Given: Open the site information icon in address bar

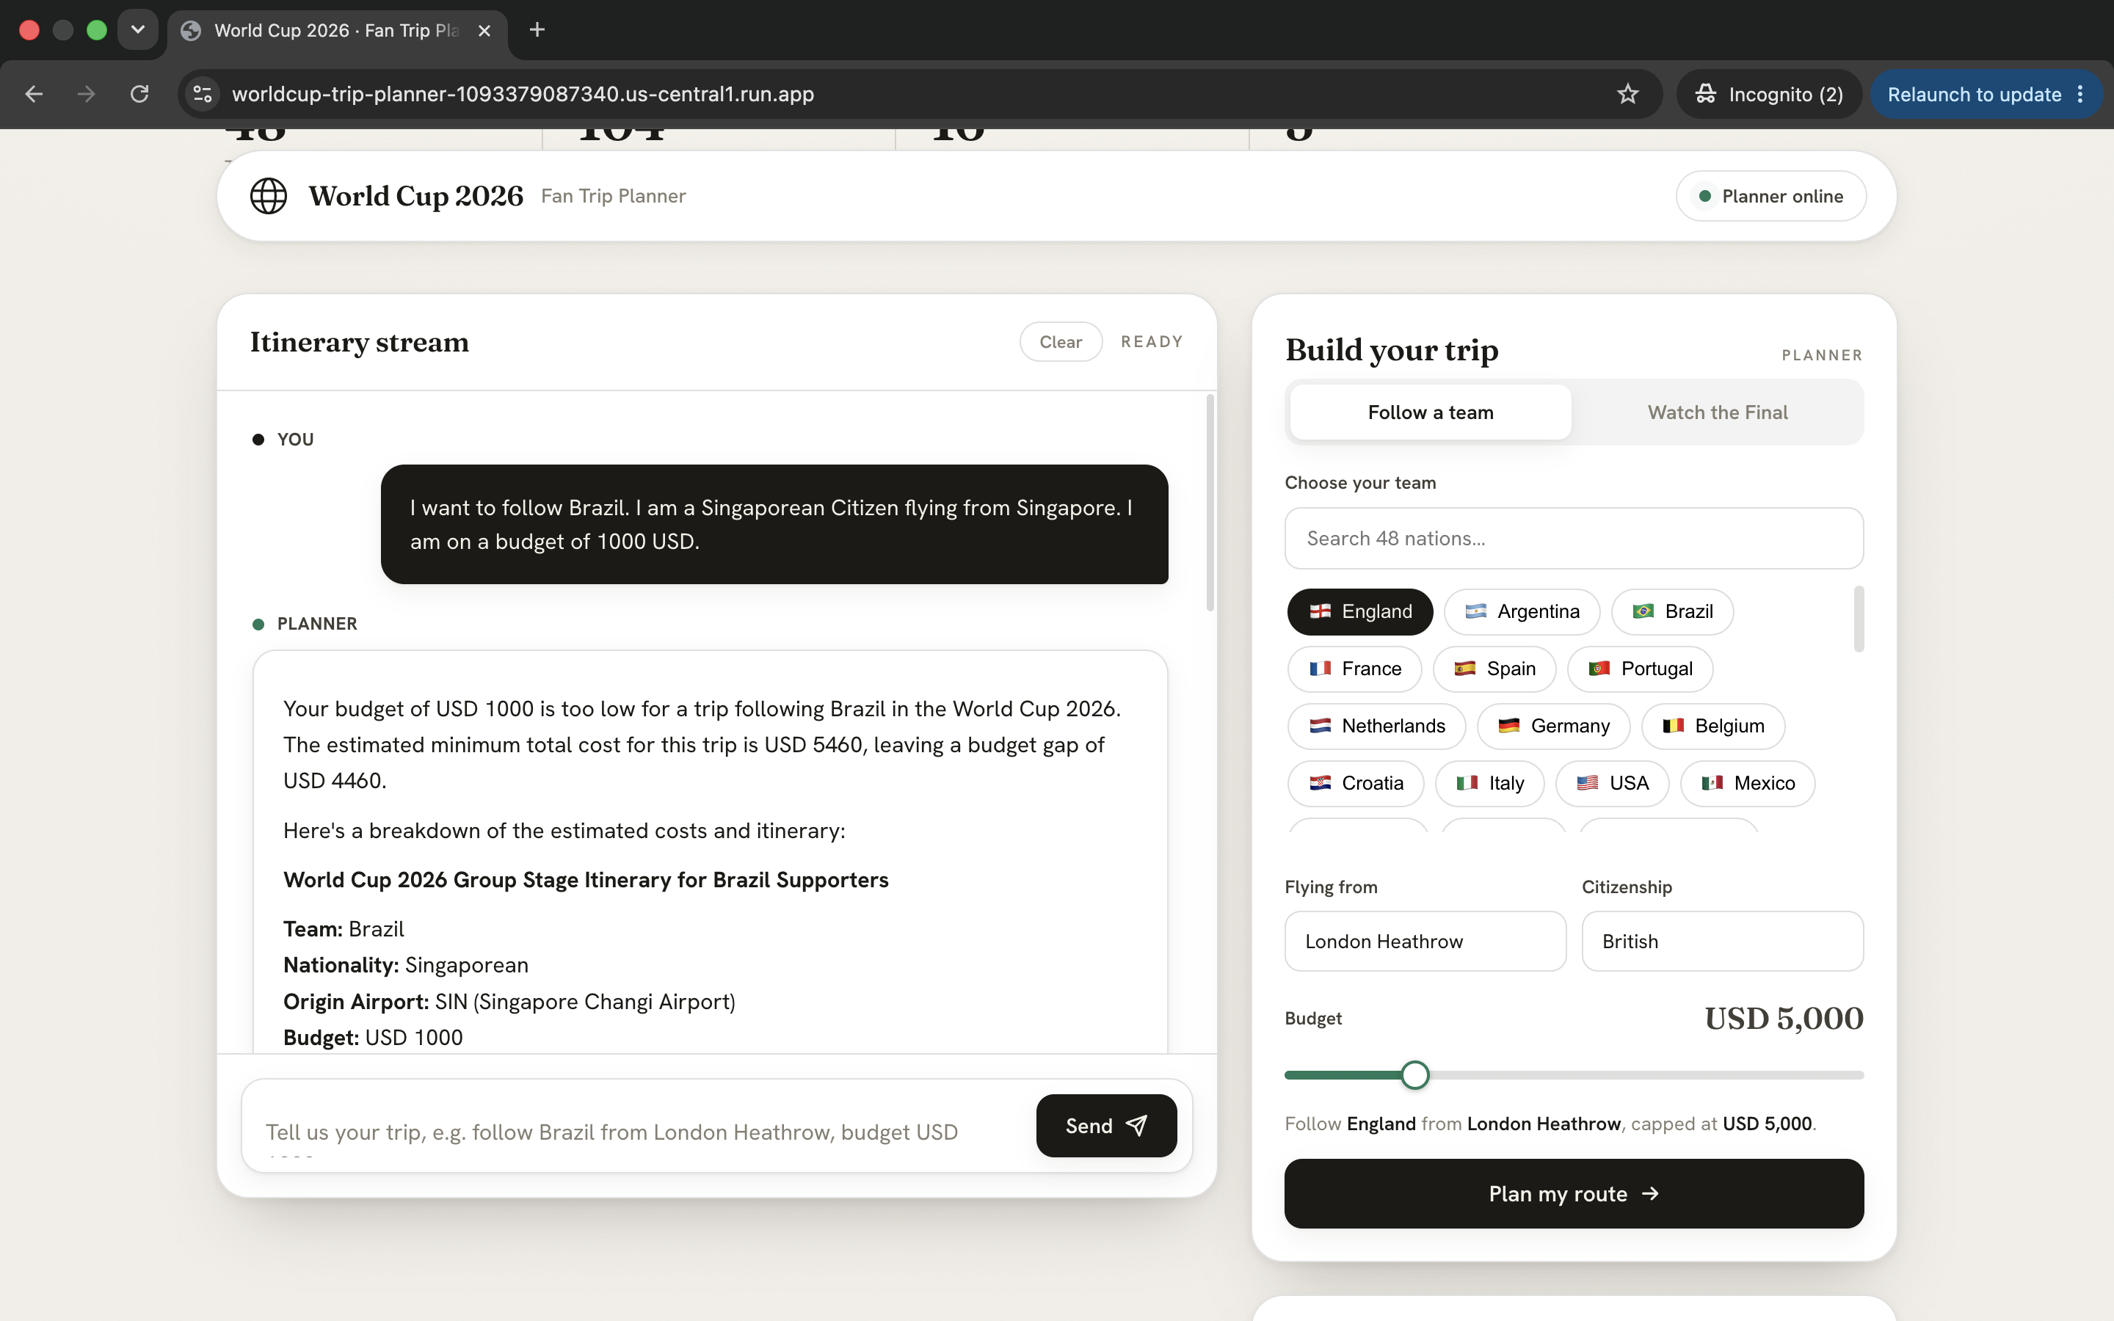Looking at the screenshot, I should click(203, 95).
